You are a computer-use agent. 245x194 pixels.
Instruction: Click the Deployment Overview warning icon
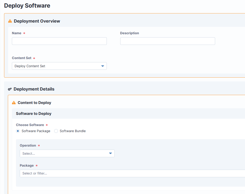point(10,21)
